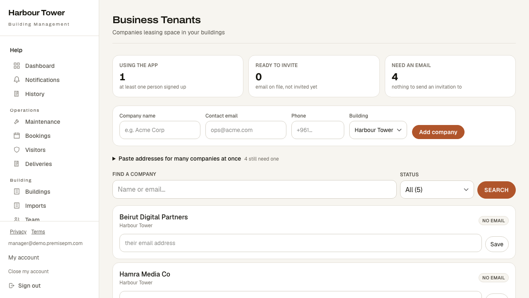
Task: Click the Phone input field
Action: click(x=318, y=130)
